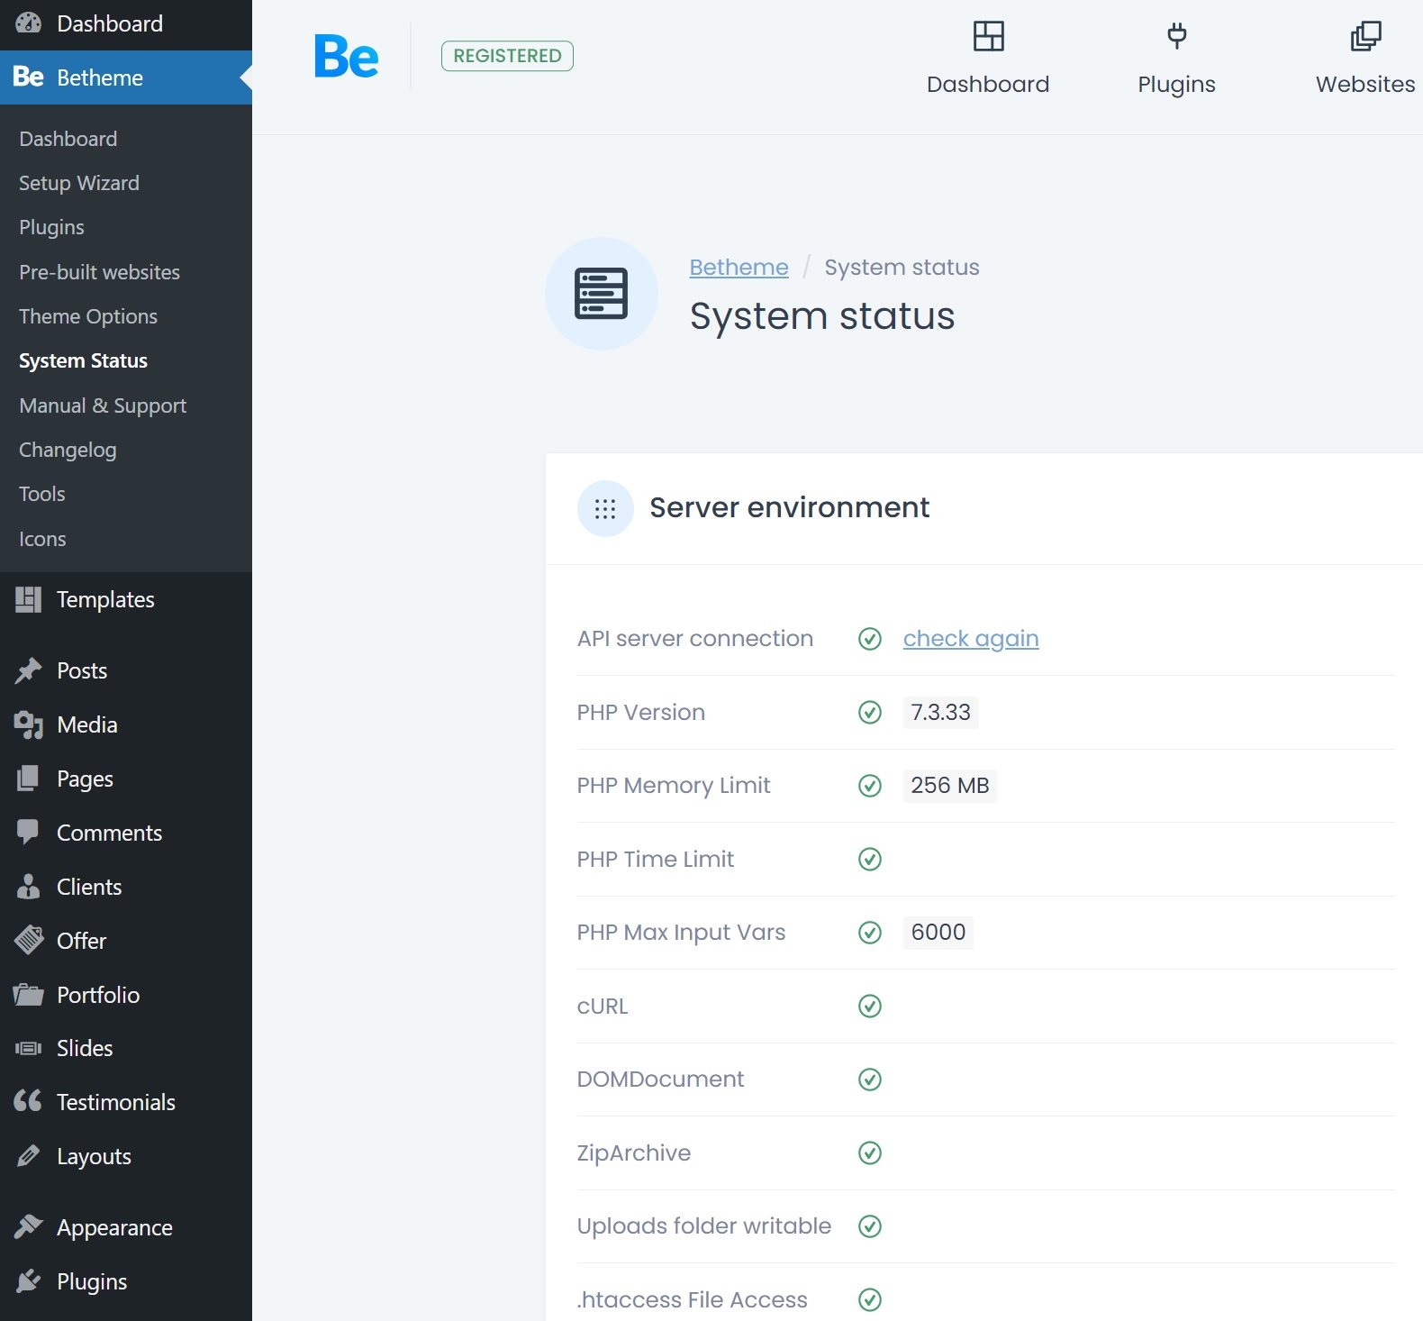The height and width of the screenshot is (1321, 1423).
Task: Click the large blue Be logo
Action: pyautogui.click(x=347, y=56)
